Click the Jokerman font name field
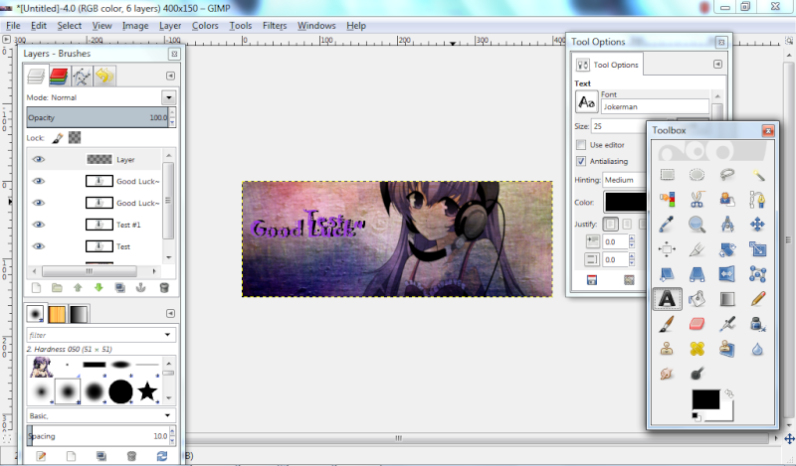Screen dimensions: 796x466 655,106
